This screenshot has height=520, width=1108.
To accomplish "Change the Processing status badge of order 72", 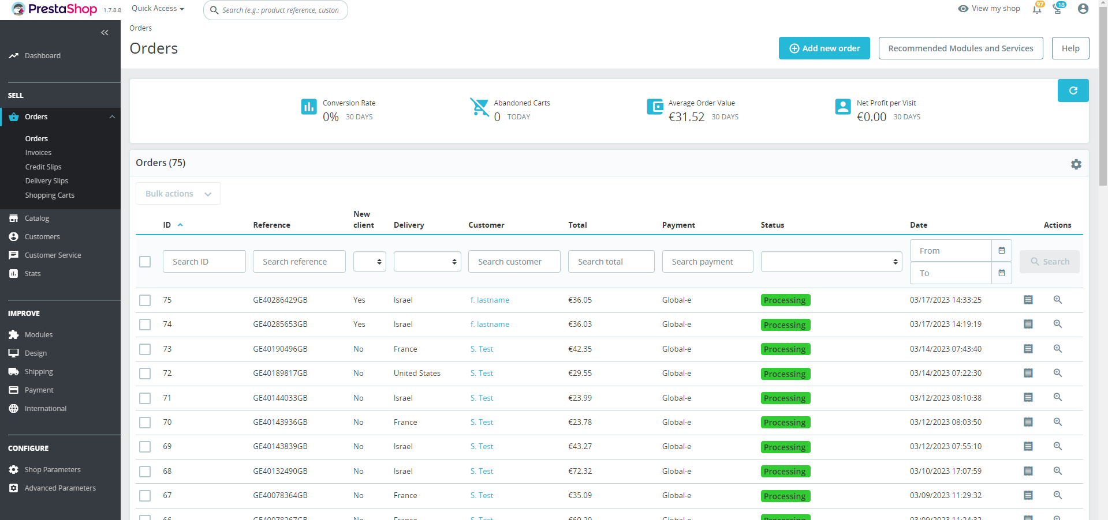I will click(x=785, y=374).
